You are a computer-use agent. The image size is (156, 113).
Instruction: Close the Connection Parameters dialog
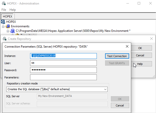tap(127, 46)
